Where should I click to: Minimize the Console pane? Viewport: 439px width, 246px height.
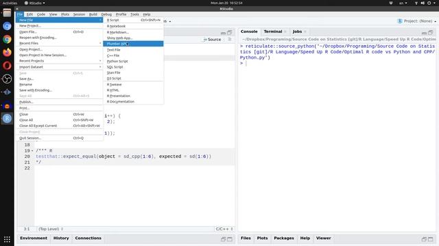[424, 33]
